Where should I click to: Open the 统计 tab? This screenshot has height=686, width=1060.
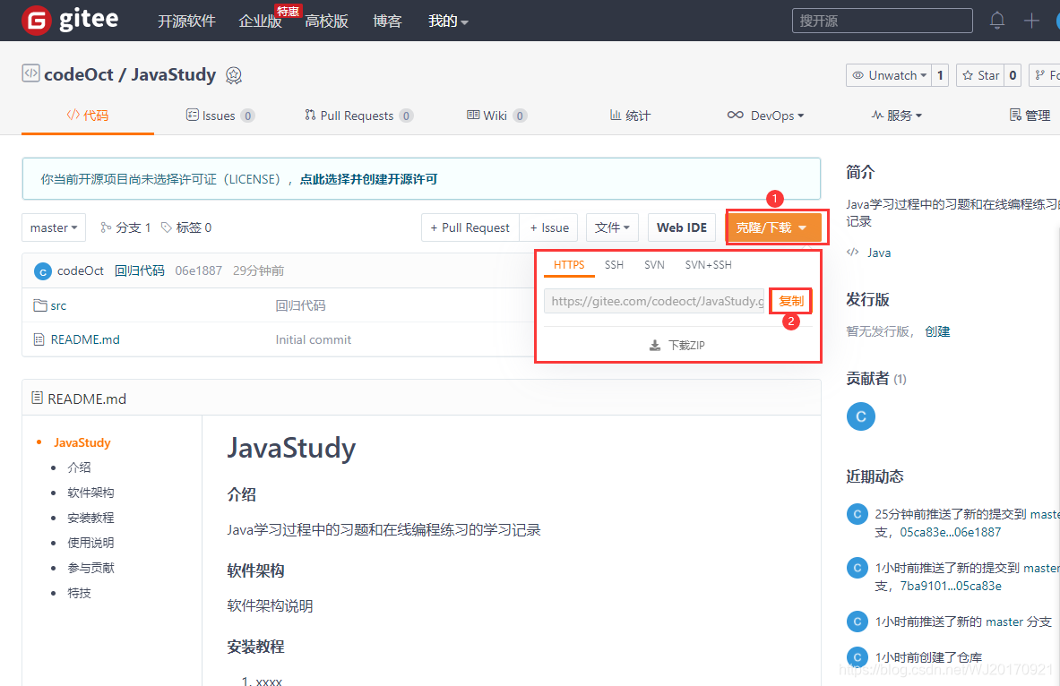pos(630,116)
